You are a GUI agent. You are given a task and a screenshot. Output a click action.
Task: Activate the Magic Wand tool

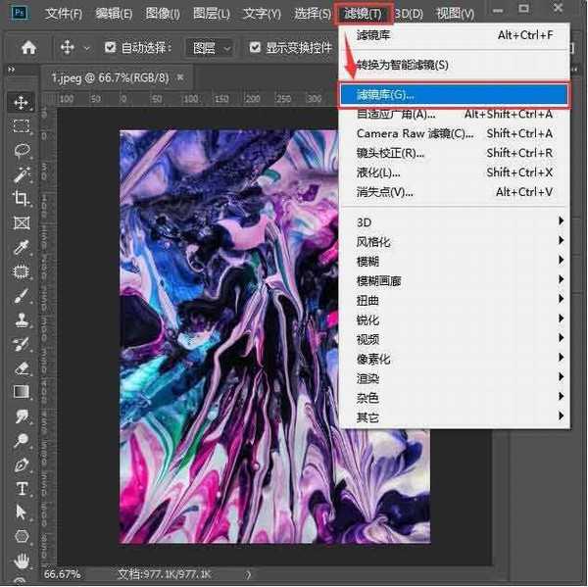pyautogui.click(x=21, y=174)
